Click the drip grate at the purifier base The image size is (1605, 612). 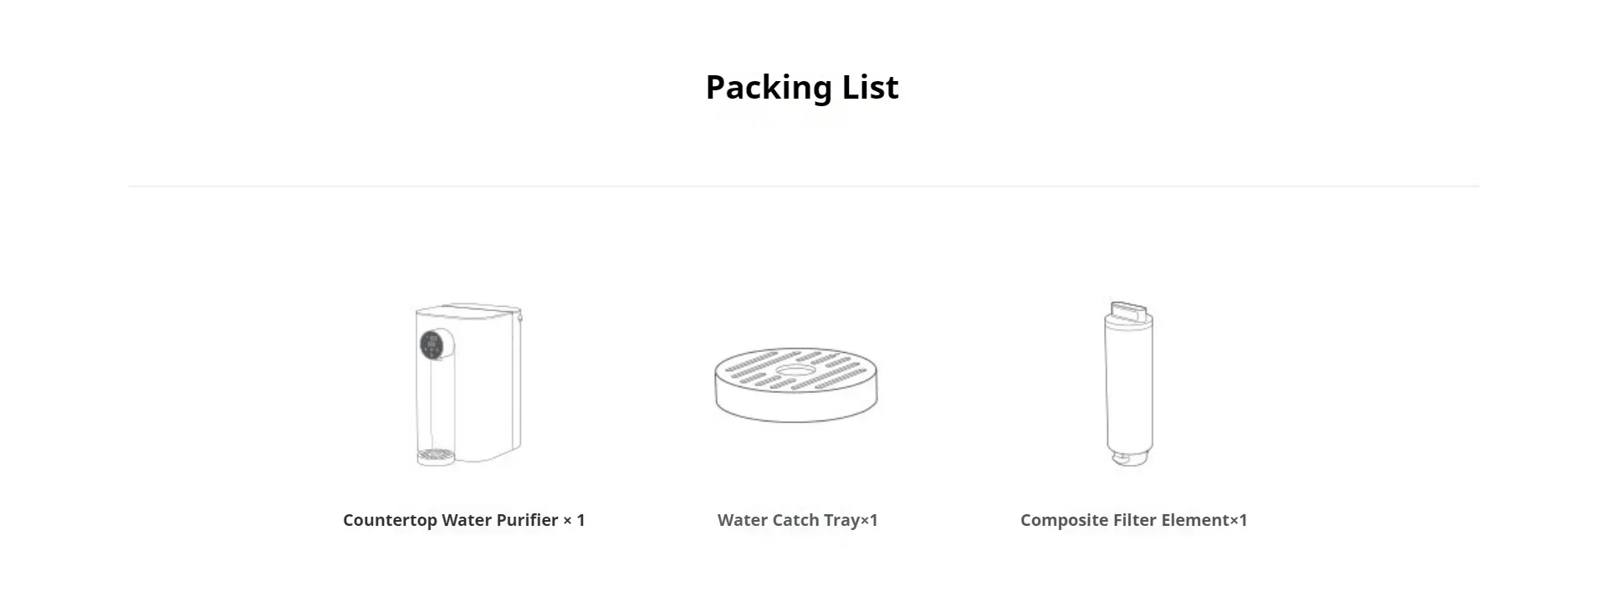pos(436,456)
